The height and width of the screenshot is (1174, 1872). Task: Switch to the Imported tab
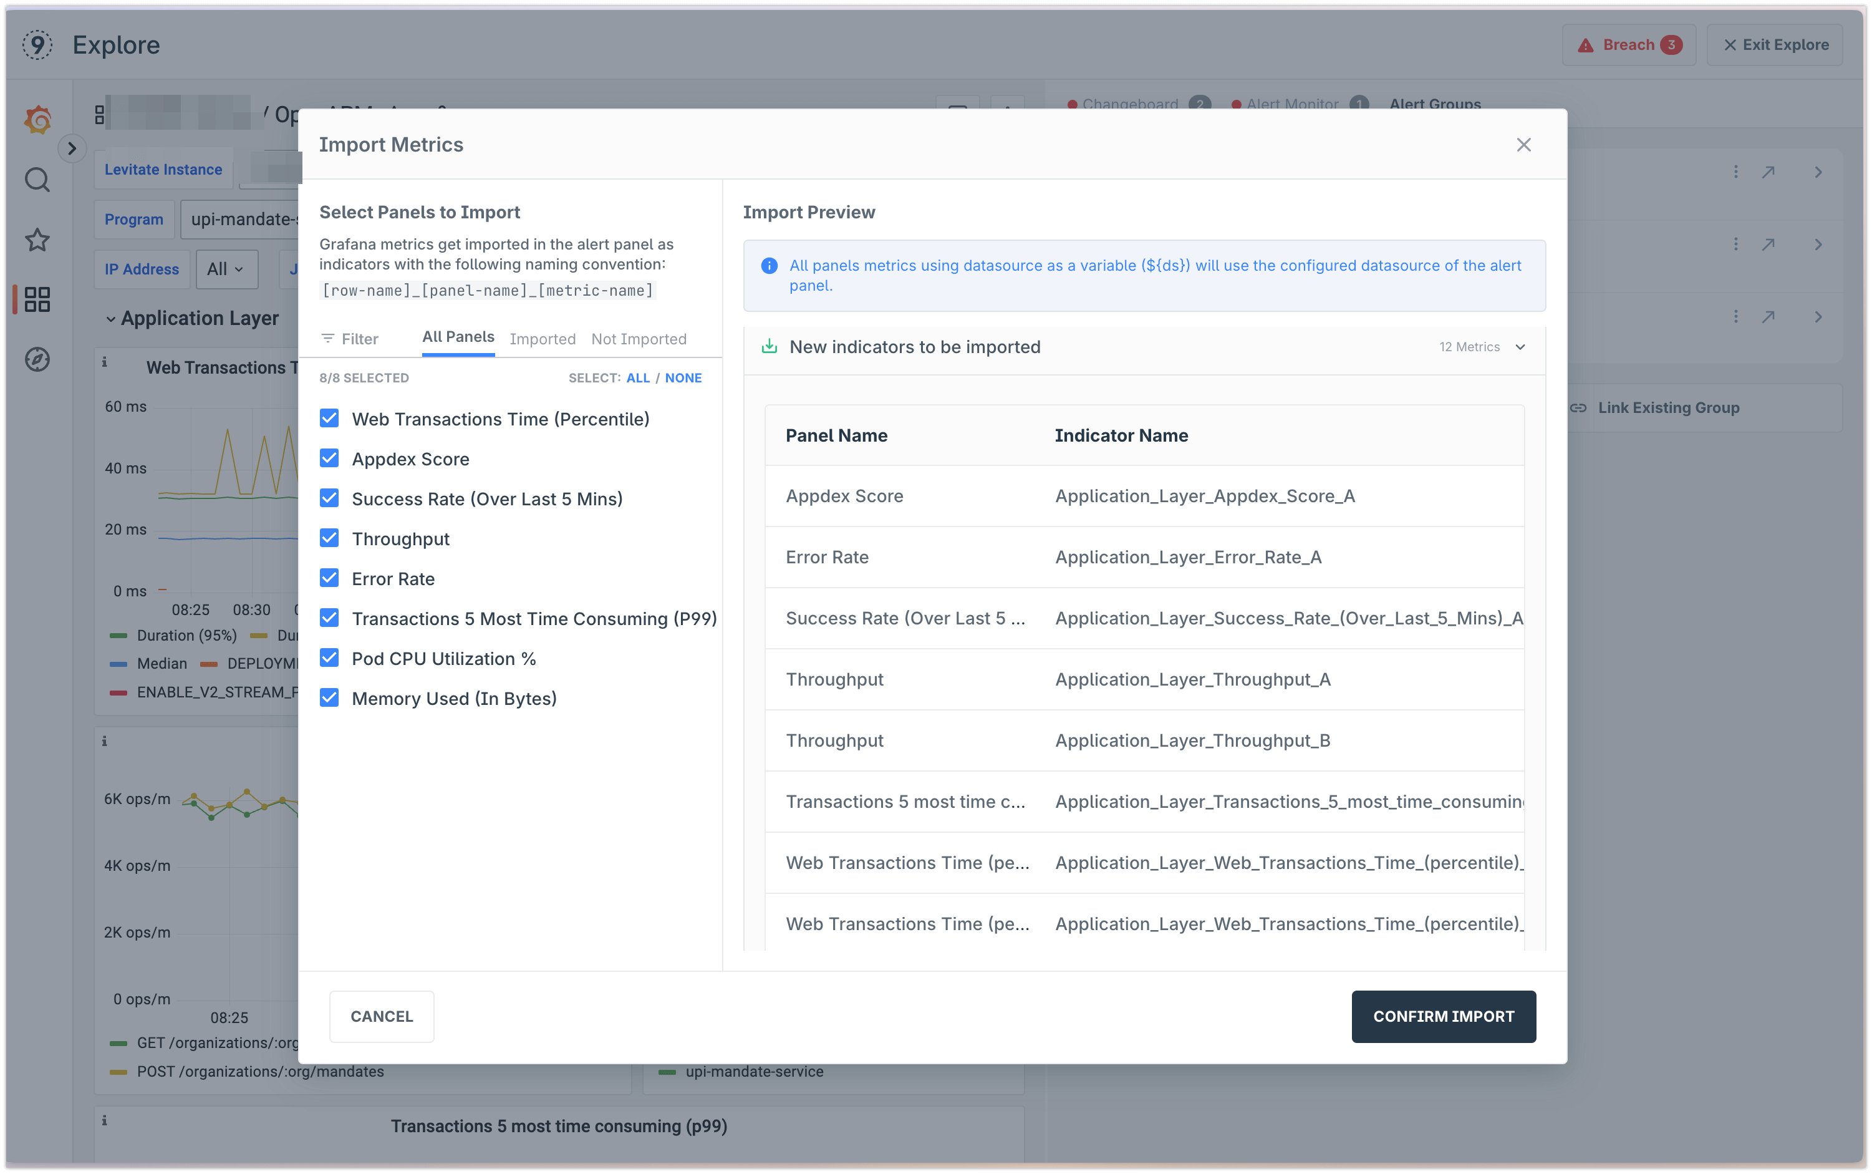click(x=543, y=339)
